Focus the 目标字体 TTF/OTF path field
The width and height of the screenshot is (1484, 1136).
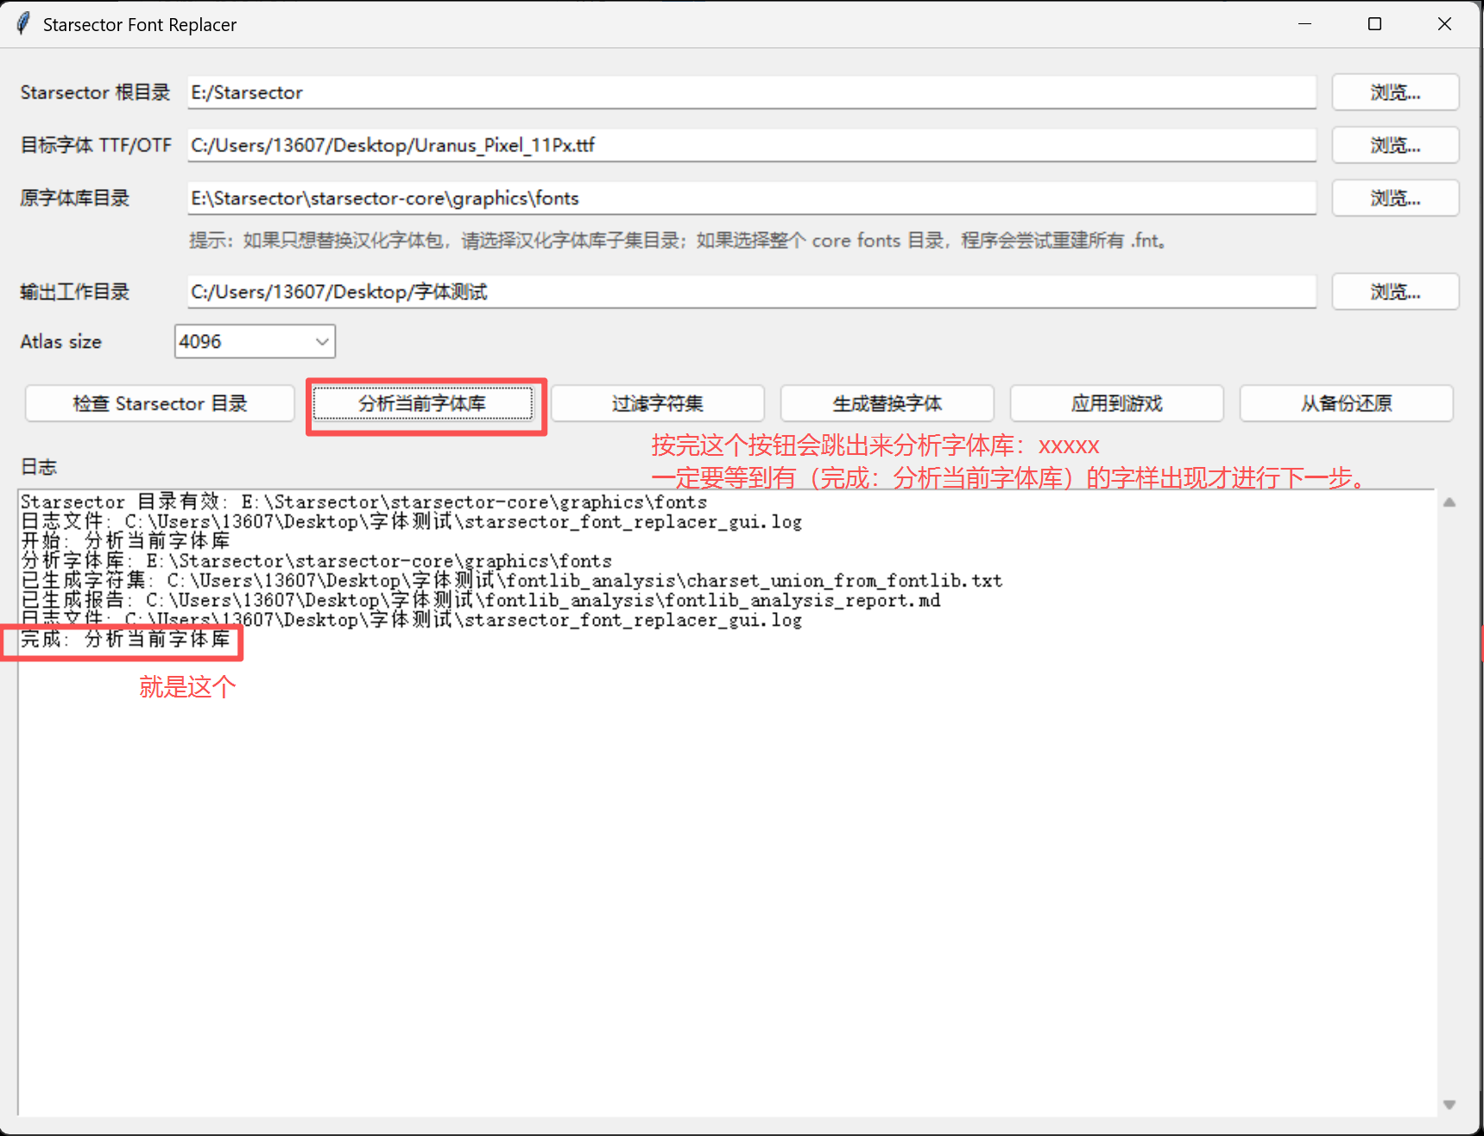[x=752, y=145]
